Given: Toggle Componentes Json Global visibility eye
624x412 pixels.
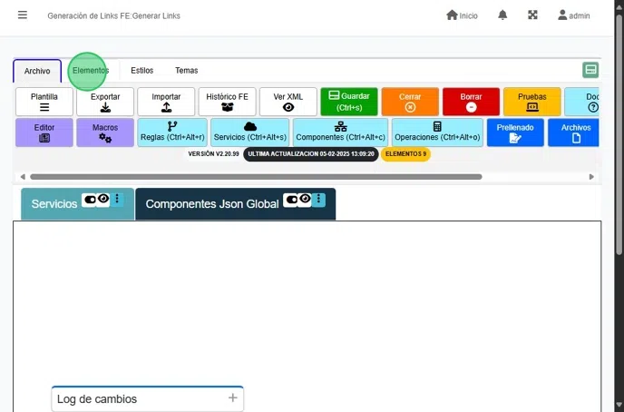Looking at the screenshot, I should pyautogui.click(x=305, y=199).
